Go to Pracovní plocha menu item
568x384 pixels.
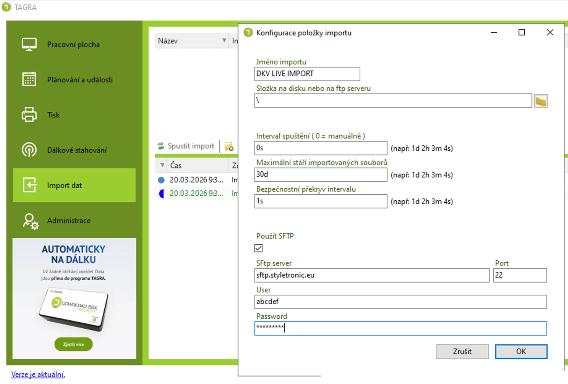[73, 45]
